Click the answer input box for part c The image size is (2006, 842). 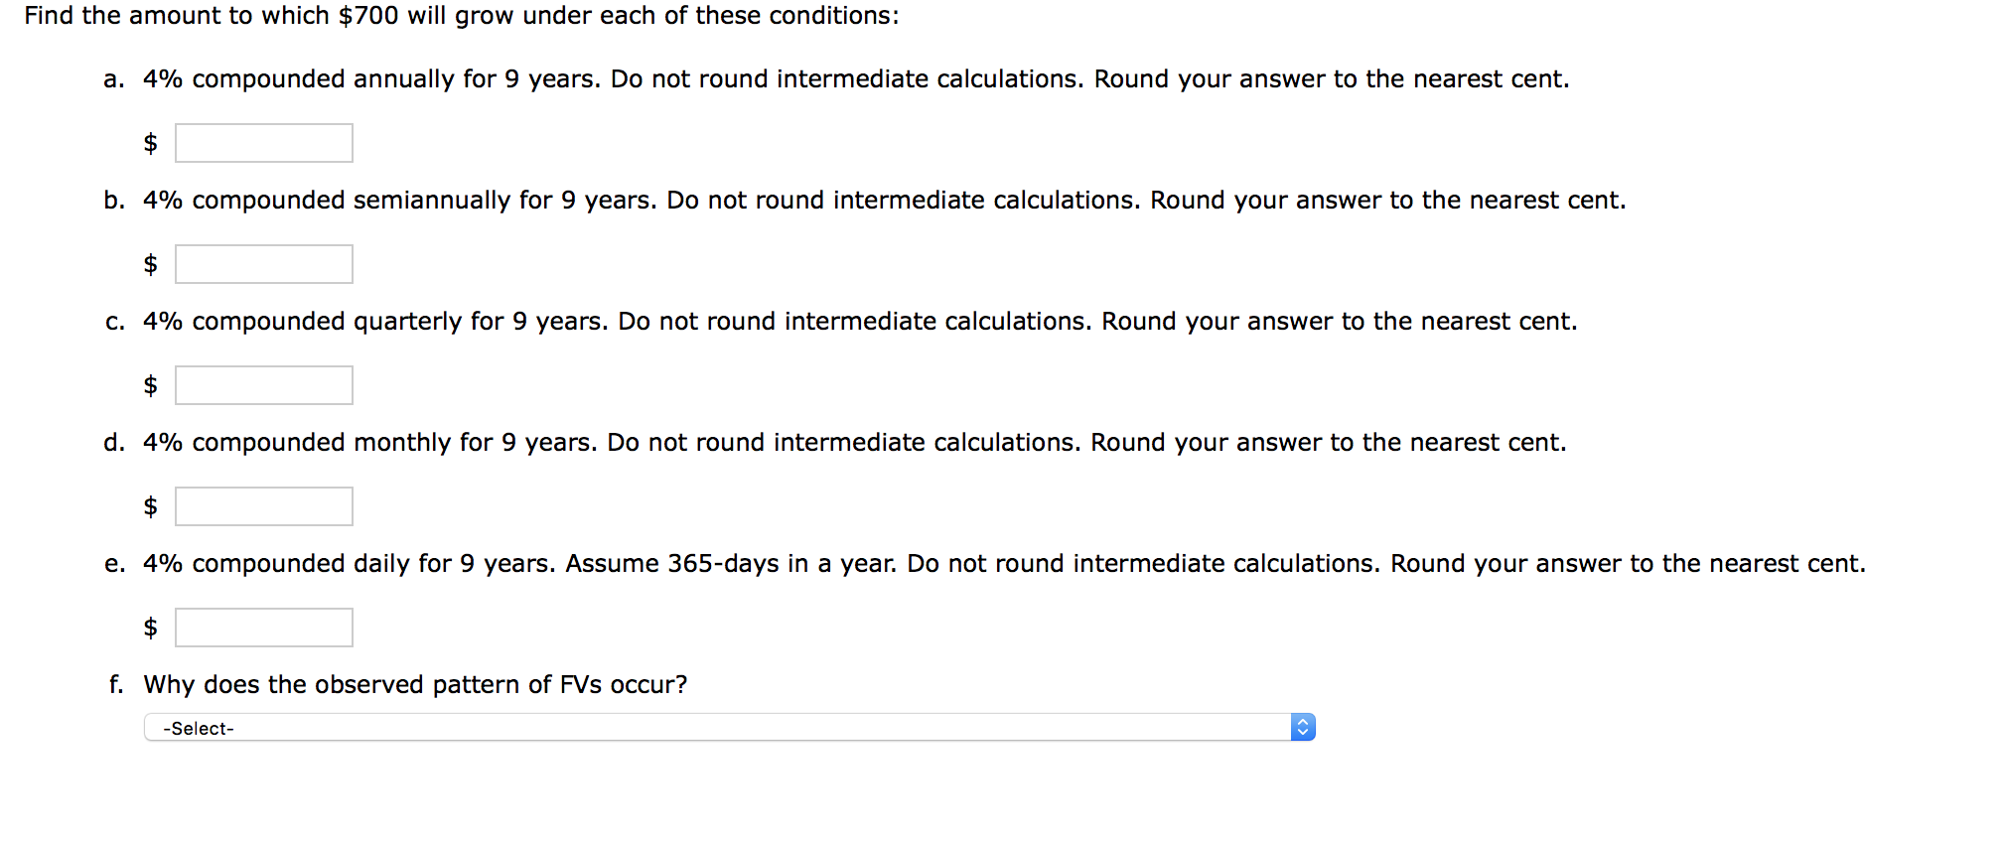pyautogui.click(x=262, y=384)
